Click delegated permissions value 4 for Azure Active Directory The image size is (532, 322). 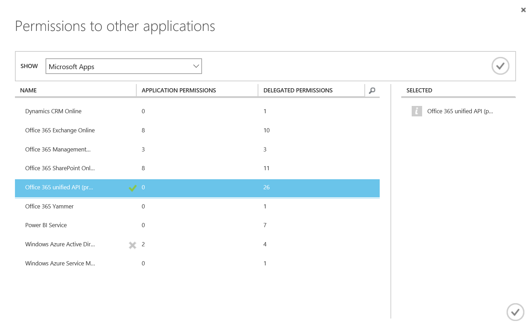pyautogui.click(x=265, y=244)
